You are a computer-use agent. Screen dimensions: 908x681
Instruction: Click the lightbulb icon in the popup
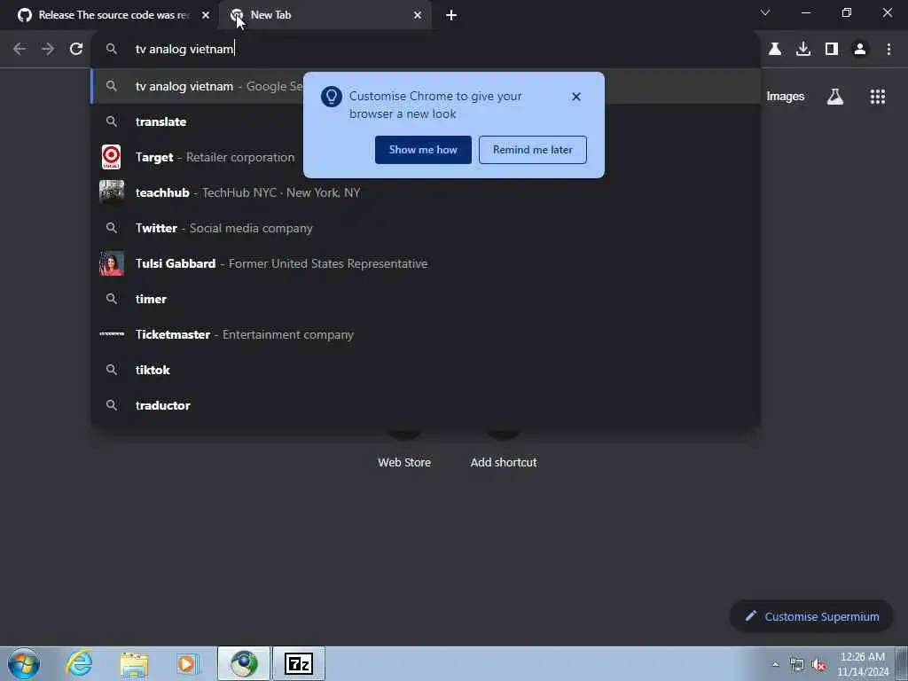tap(332, 97)
